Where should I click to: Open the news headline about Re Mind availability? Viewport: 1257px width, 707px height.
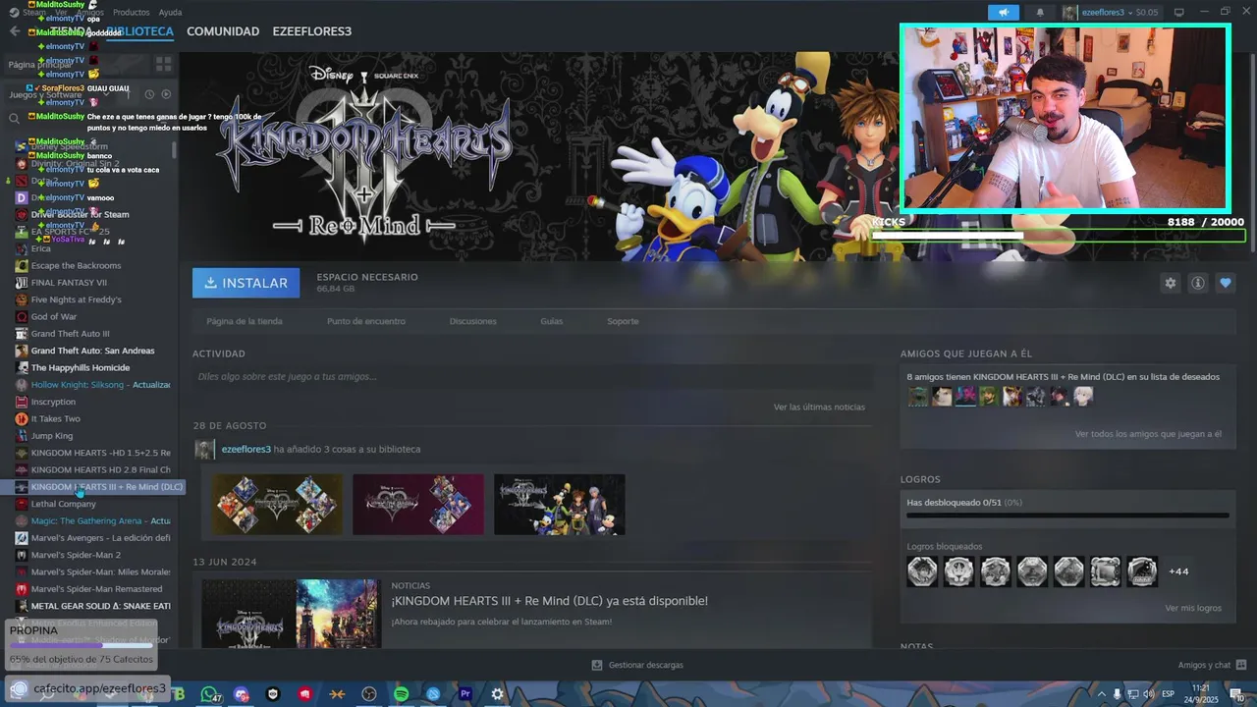(x=549, y=601)
